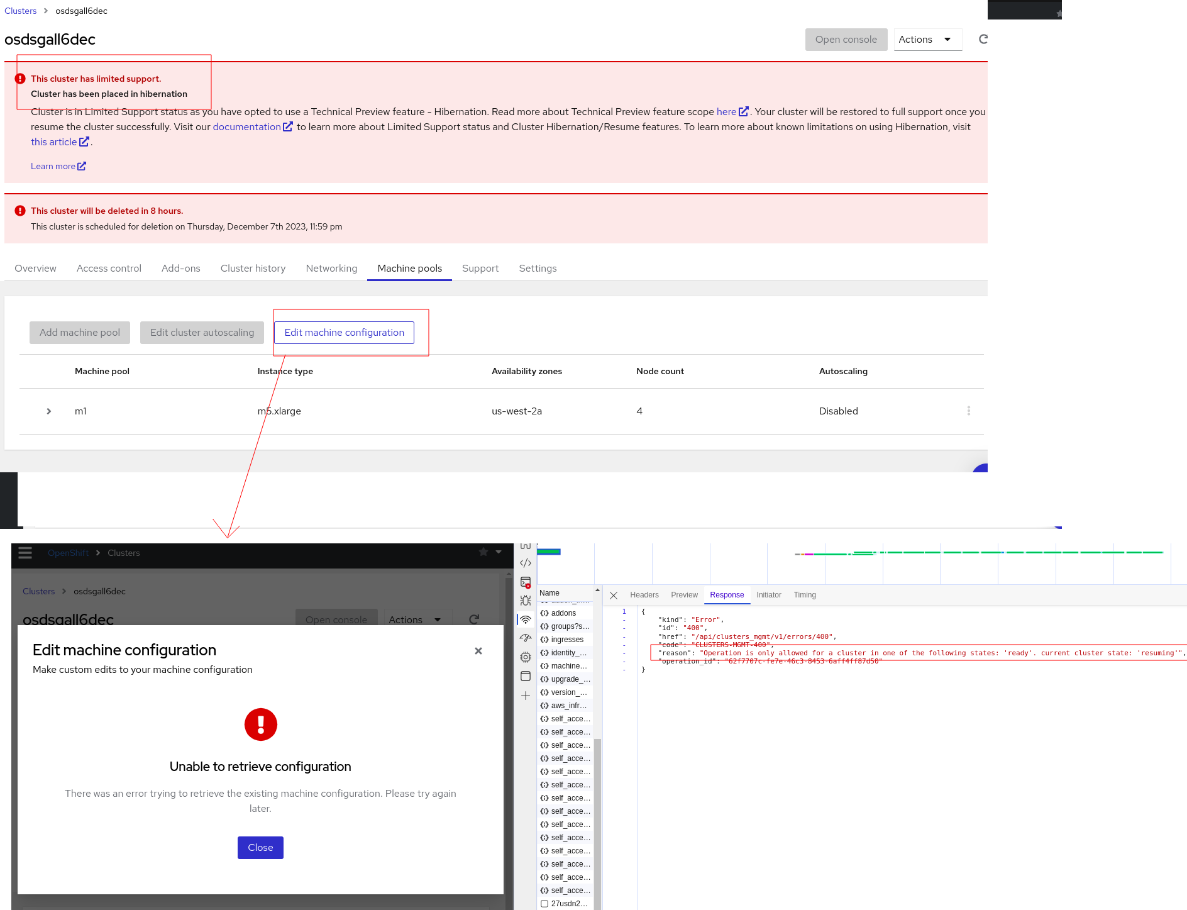Open the Initiator tab in DevTools
Screen dimensions: 1187x910
pos(769,595)
